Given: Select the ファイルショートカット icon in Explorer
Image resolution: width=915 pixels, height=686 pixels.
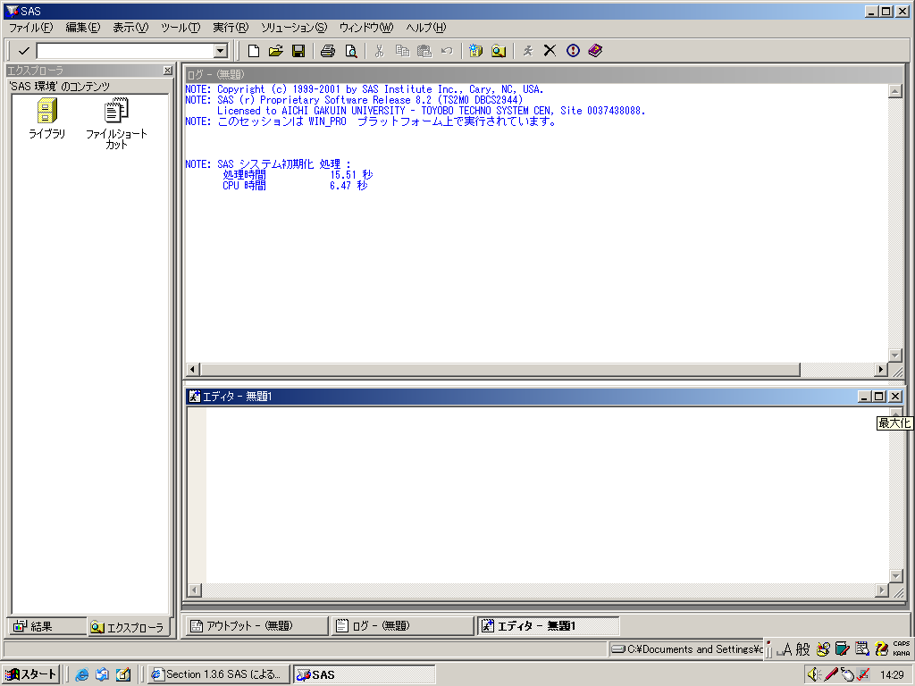Looking at the screenshot, I should tap(116, 123).
